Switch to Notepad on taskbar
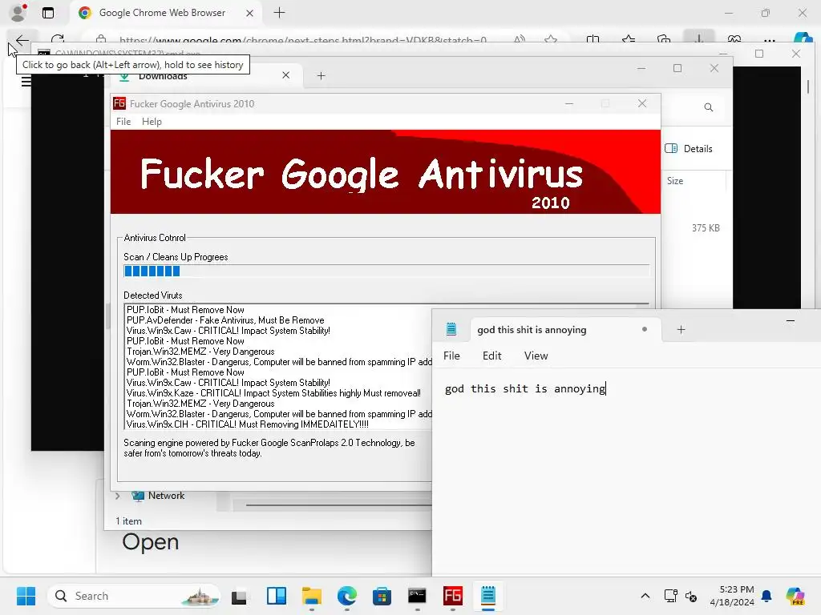The height and width of the screenshot is (615, 821). [488, 596]
